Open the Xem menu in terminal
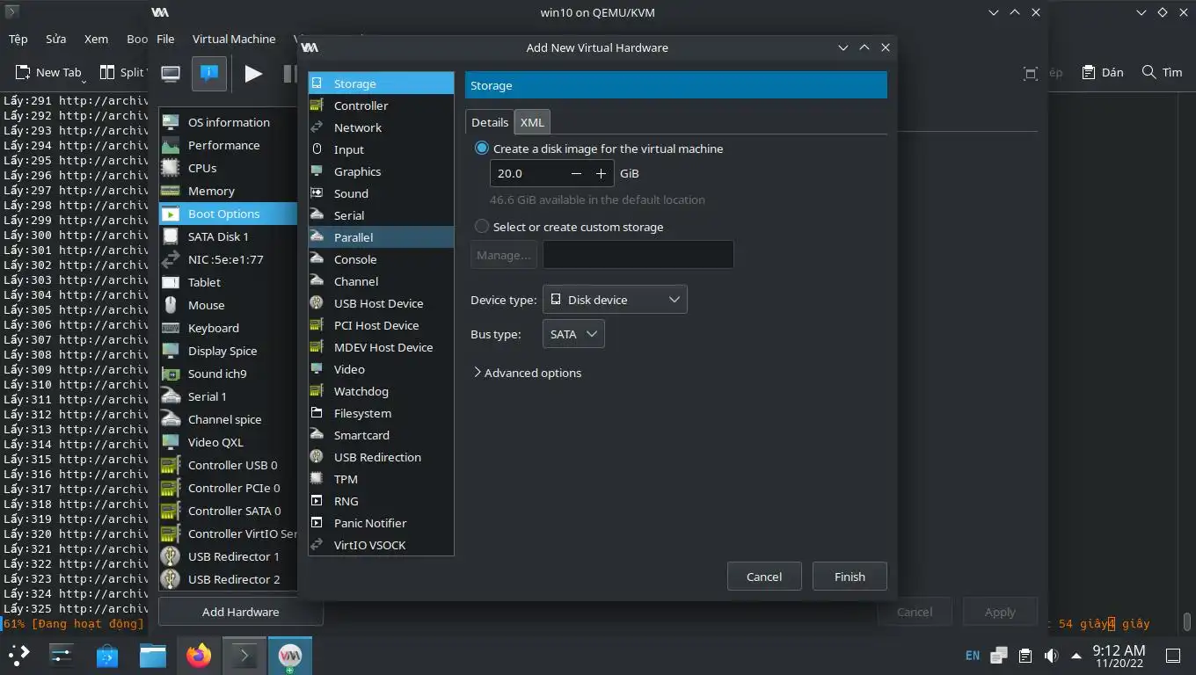This screenshot has width=1196, height=675. 96,39
